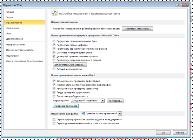Enable Статистика удобочитаемости checkbox
The height and width of the screenshot is (140, 193).
coord(54,96)
